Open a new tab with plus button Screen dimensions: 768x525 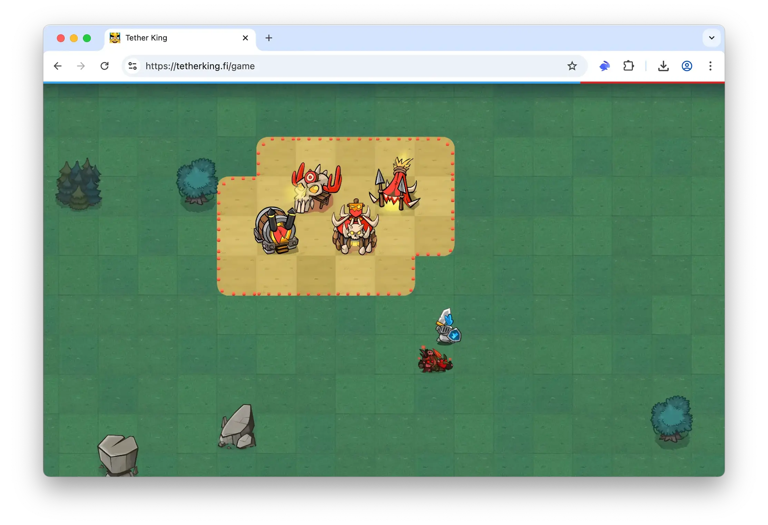click(269, 38)
